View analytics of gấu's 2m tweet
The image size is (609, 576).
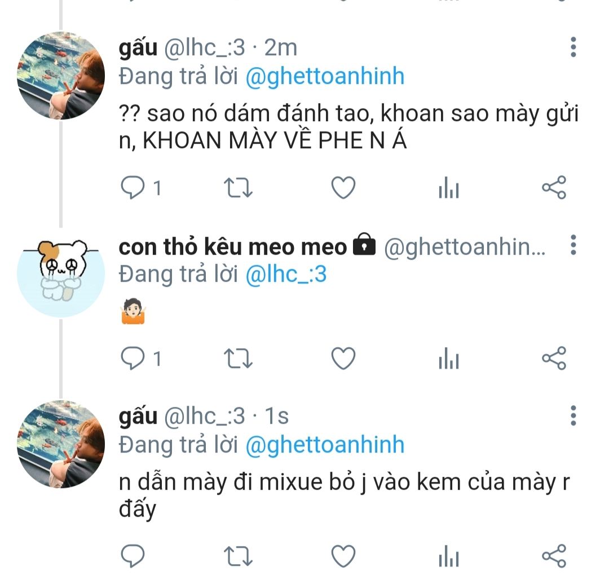449,188
